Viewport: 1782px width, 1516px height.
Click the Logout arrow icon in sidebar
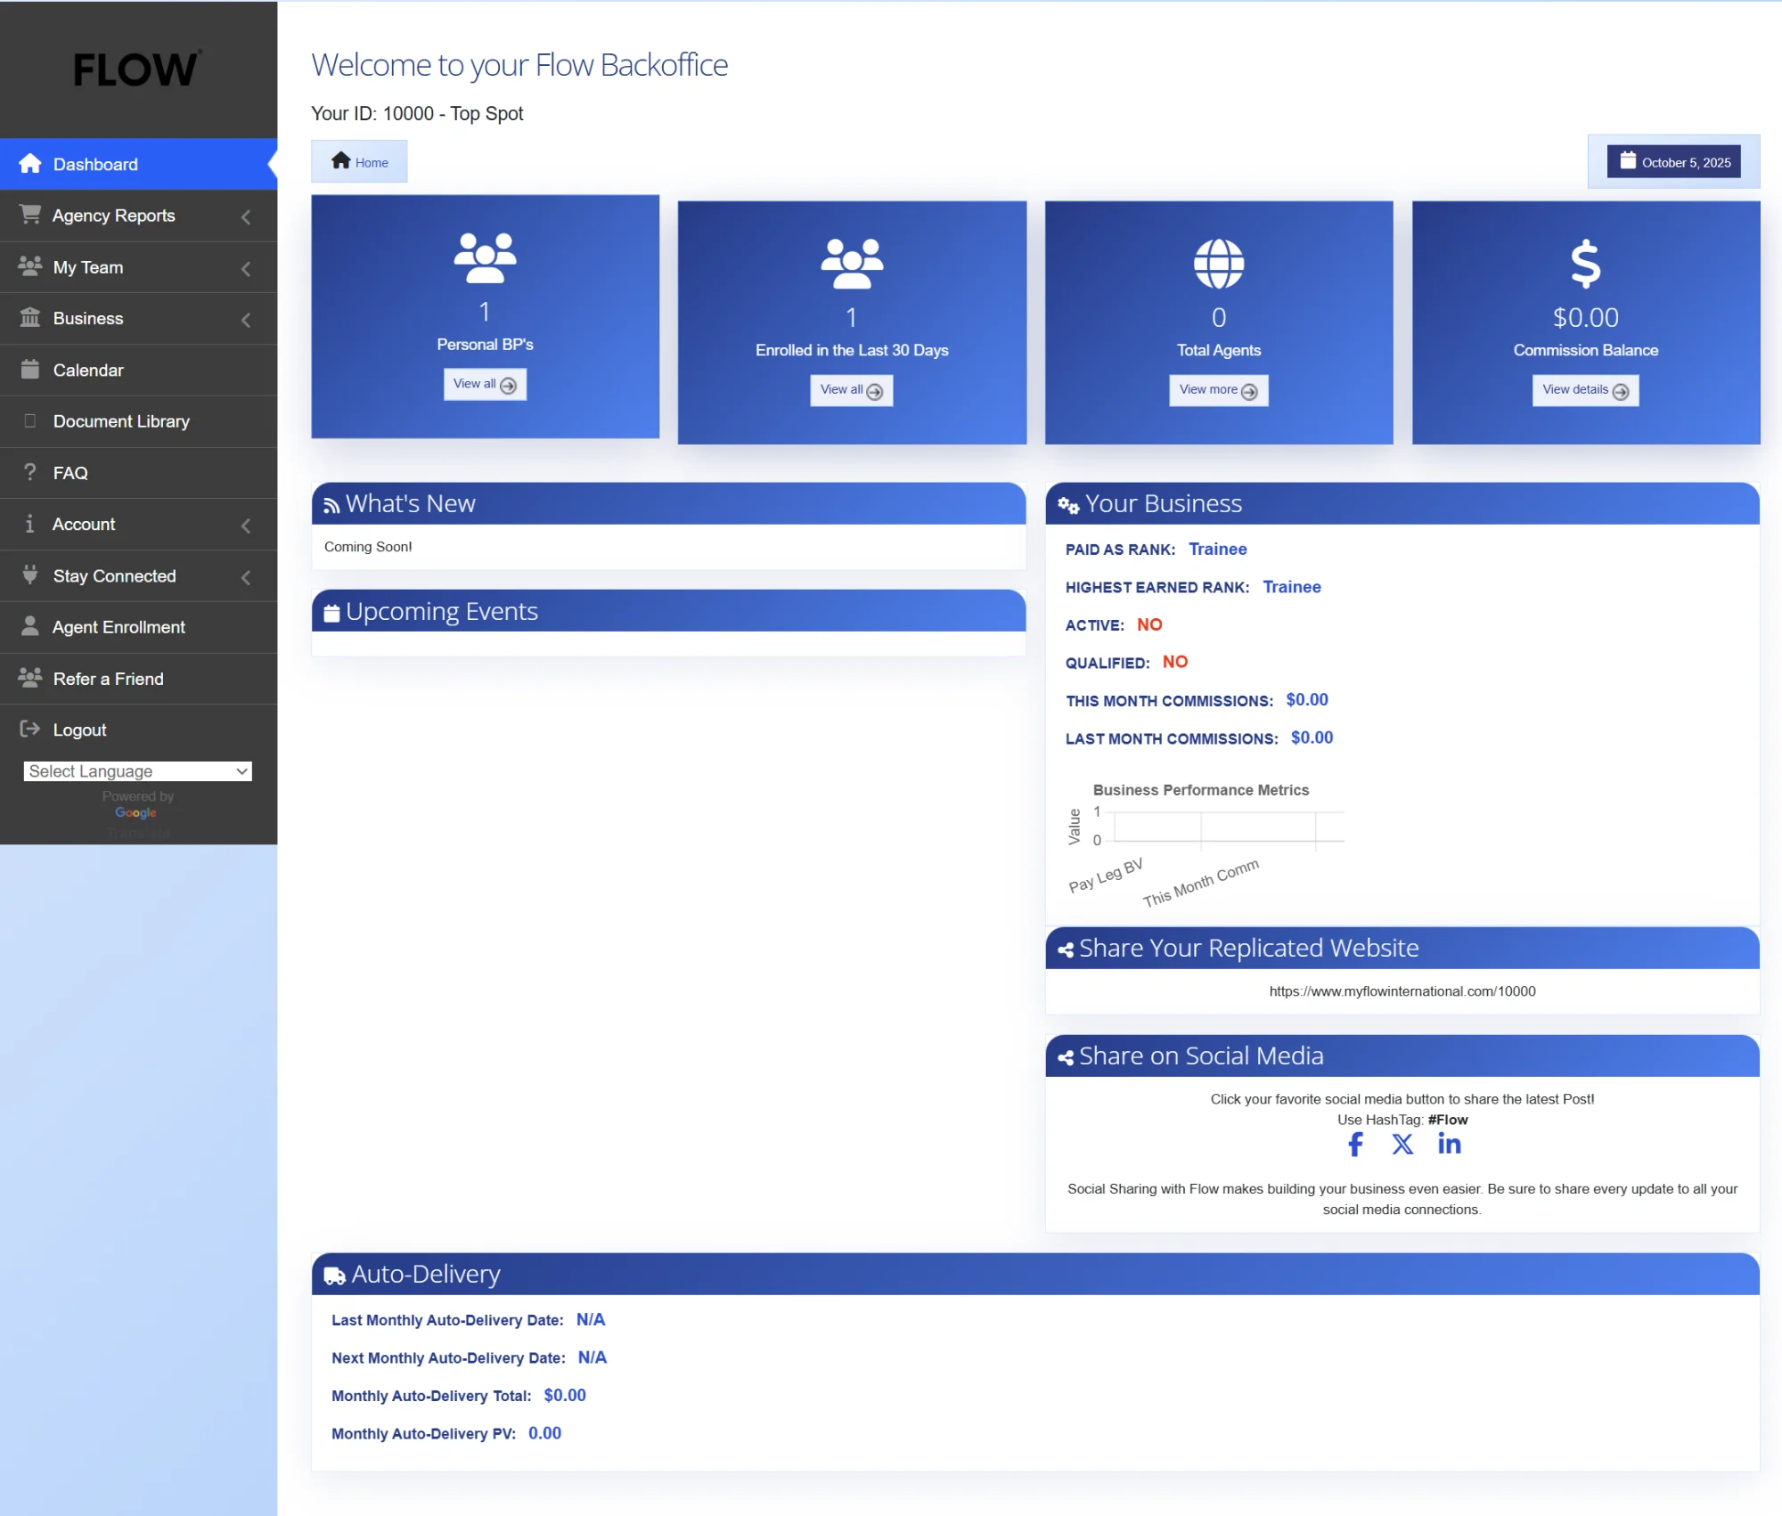[30, 729]
